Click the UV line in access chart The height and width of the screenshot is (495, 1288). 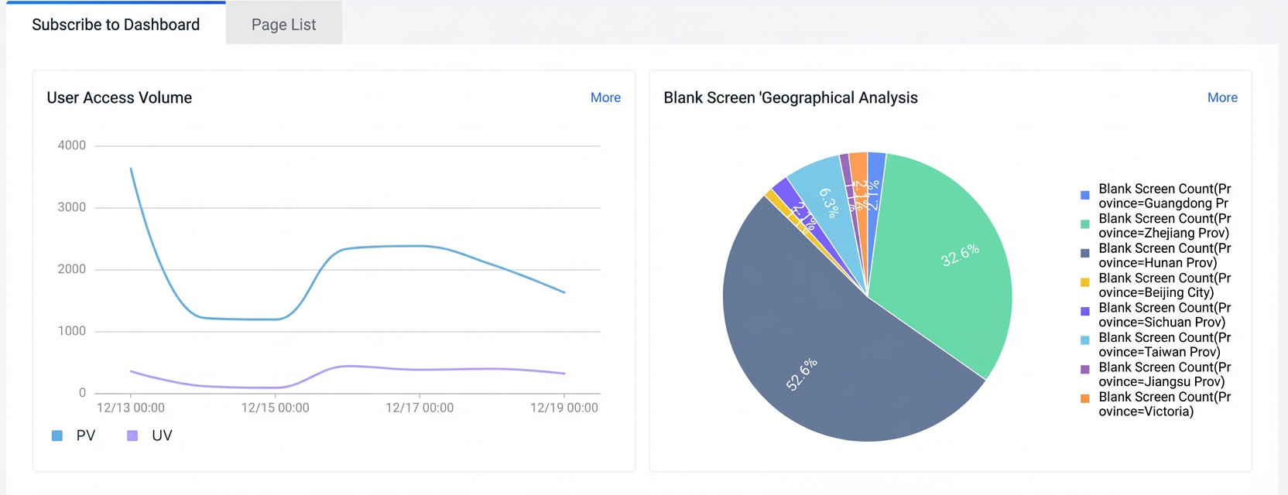coord(348,367)
